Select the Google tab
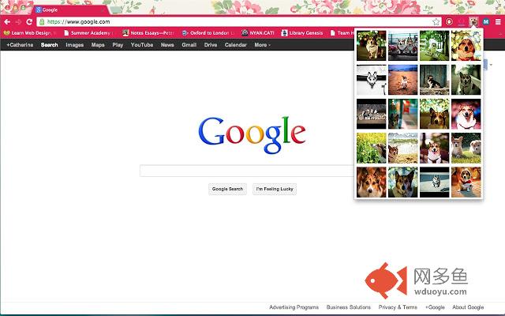Viewport: 505px width, 316px height. click(x=71, y=10)
